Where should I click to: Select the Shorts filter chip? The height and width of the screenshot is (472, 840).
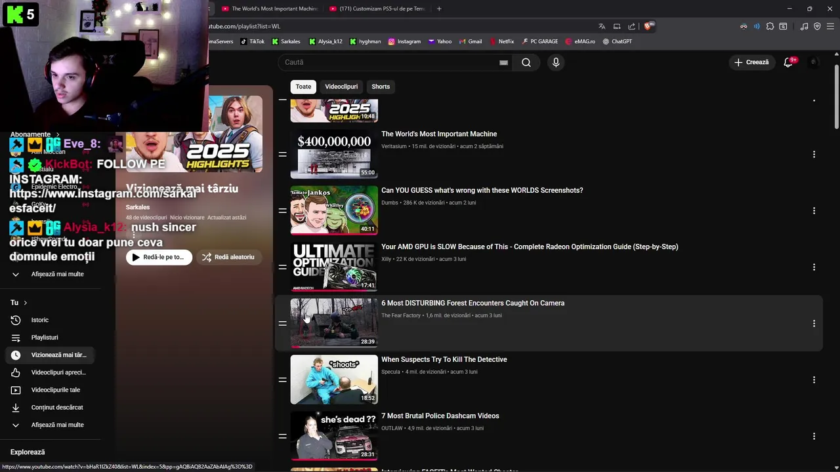click(x=381, y=87)
